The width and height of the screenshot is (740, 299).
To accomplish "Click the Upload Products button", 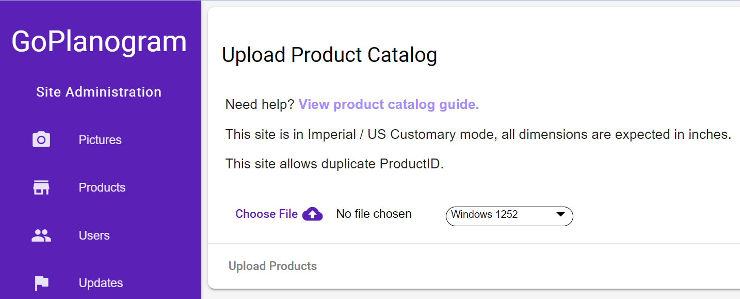I will pos(272,266).
